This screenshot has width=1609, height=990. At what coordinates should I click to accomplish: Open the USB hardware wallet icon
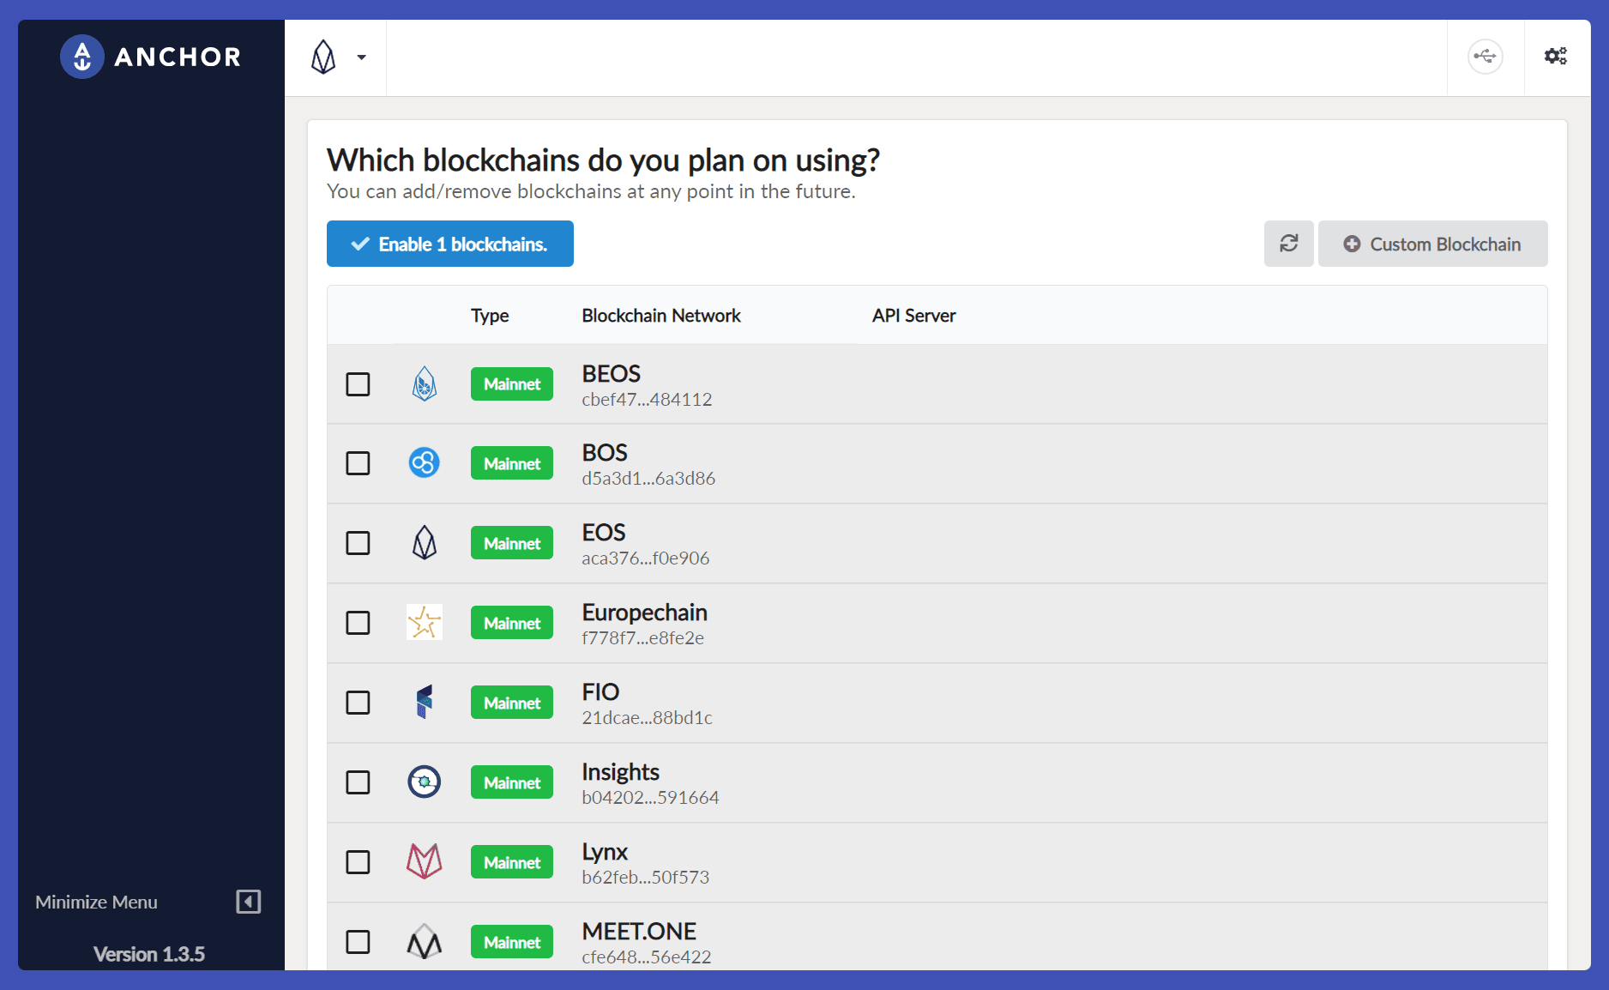tap(1485, 57)
